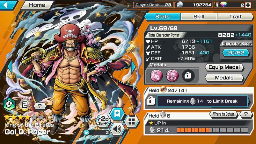
Task: Click the orange star UP progress bar
Action: [x=212, y=130]
